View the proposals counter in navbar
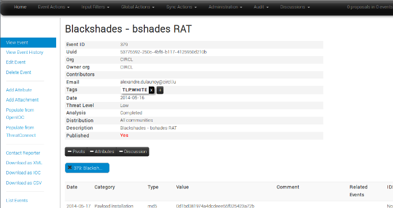This screenshot has width=393, height=208. point(370,7)
